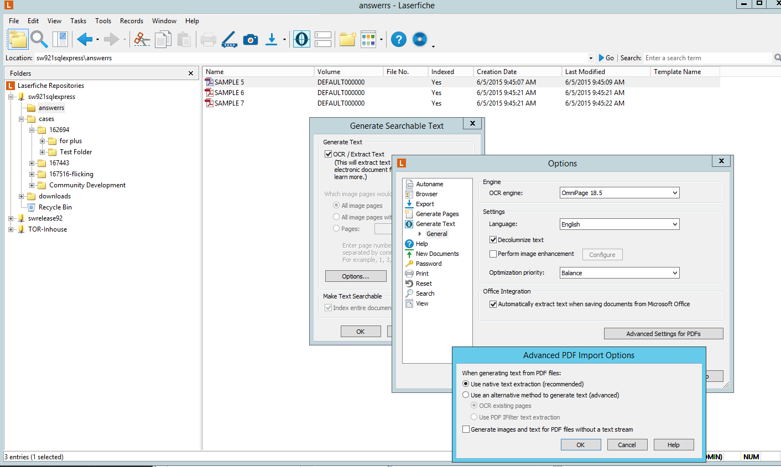Viewport: 781px width, 467px height.
Task: Click the blue download arrow icon
Action: (x=272, y=39)
